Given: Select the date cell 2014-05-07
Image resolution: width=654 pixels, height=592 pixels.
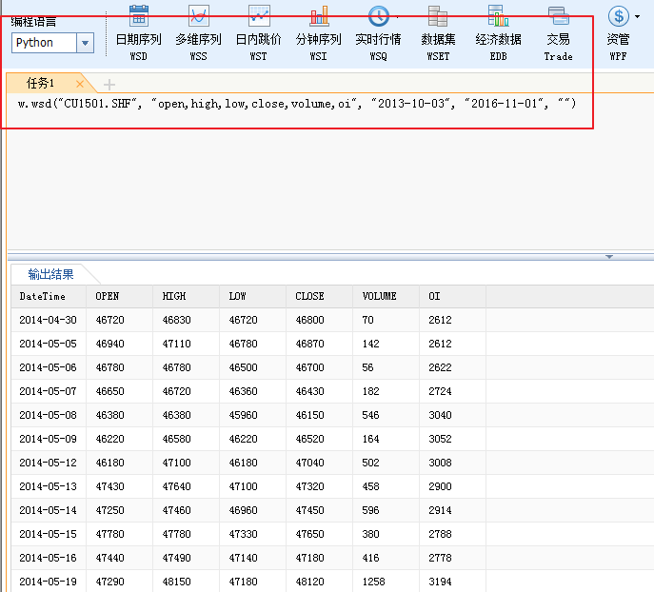Looking at the screenshot, I should click(48, 391).
